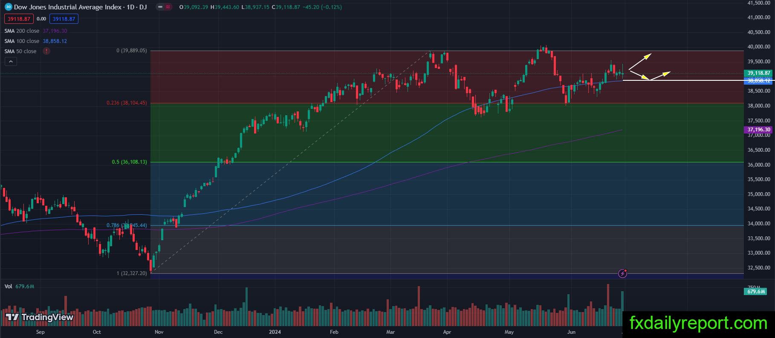
Task: Click the Sep label on the time axis
Action: click(x=40, y=332)
